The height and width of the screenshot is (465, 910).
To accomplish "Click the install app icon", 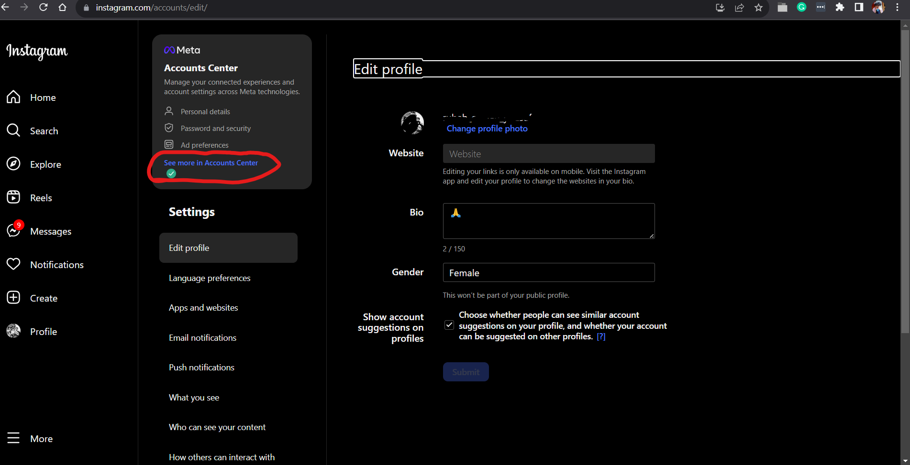I will point(720,7).
